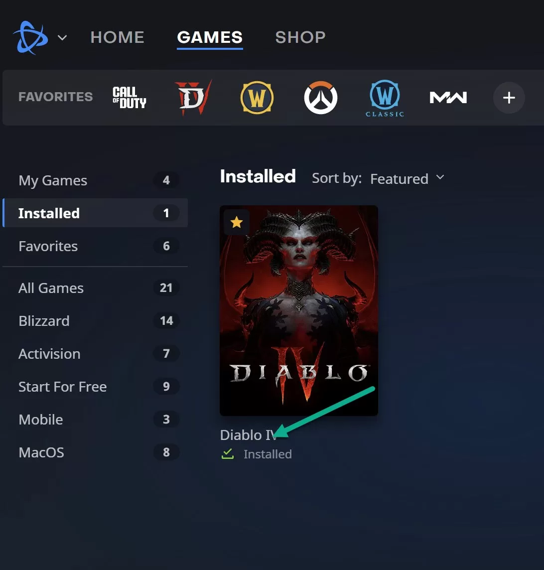Filter games by Blizzard
Viewport: 544px width, 570px height.
(95, 321)
